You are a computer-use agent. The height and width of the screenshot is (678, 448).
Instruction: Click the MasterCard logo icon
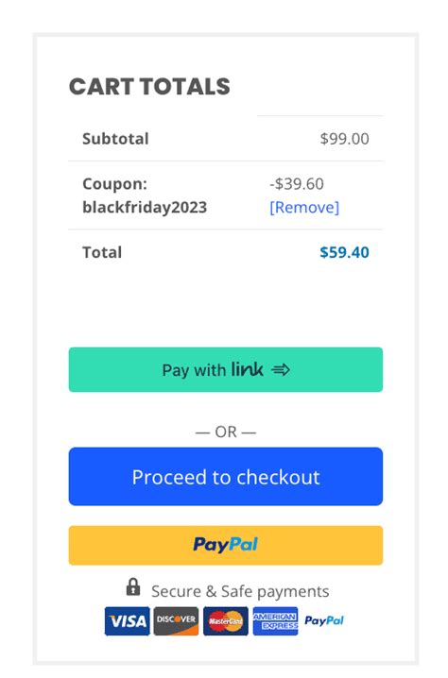[x=226, y=621]
